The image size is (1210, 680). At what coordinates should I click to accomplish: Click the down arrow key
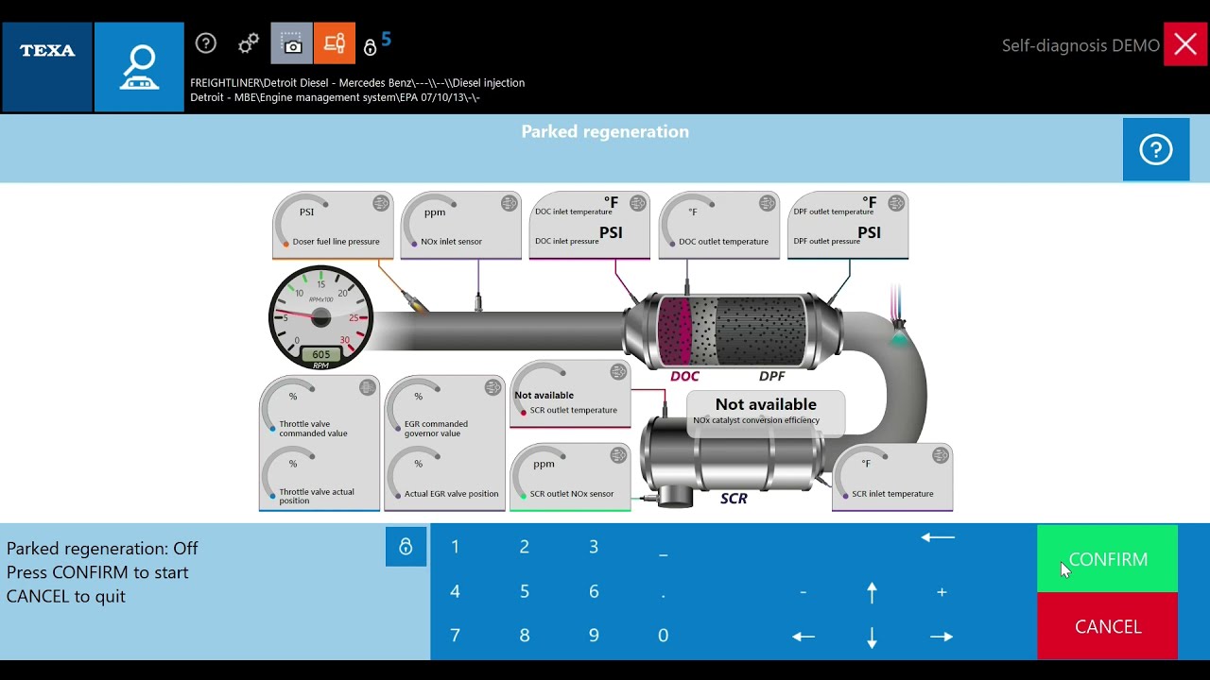872,637
